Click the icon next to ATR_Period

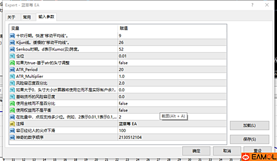[12, 70]
